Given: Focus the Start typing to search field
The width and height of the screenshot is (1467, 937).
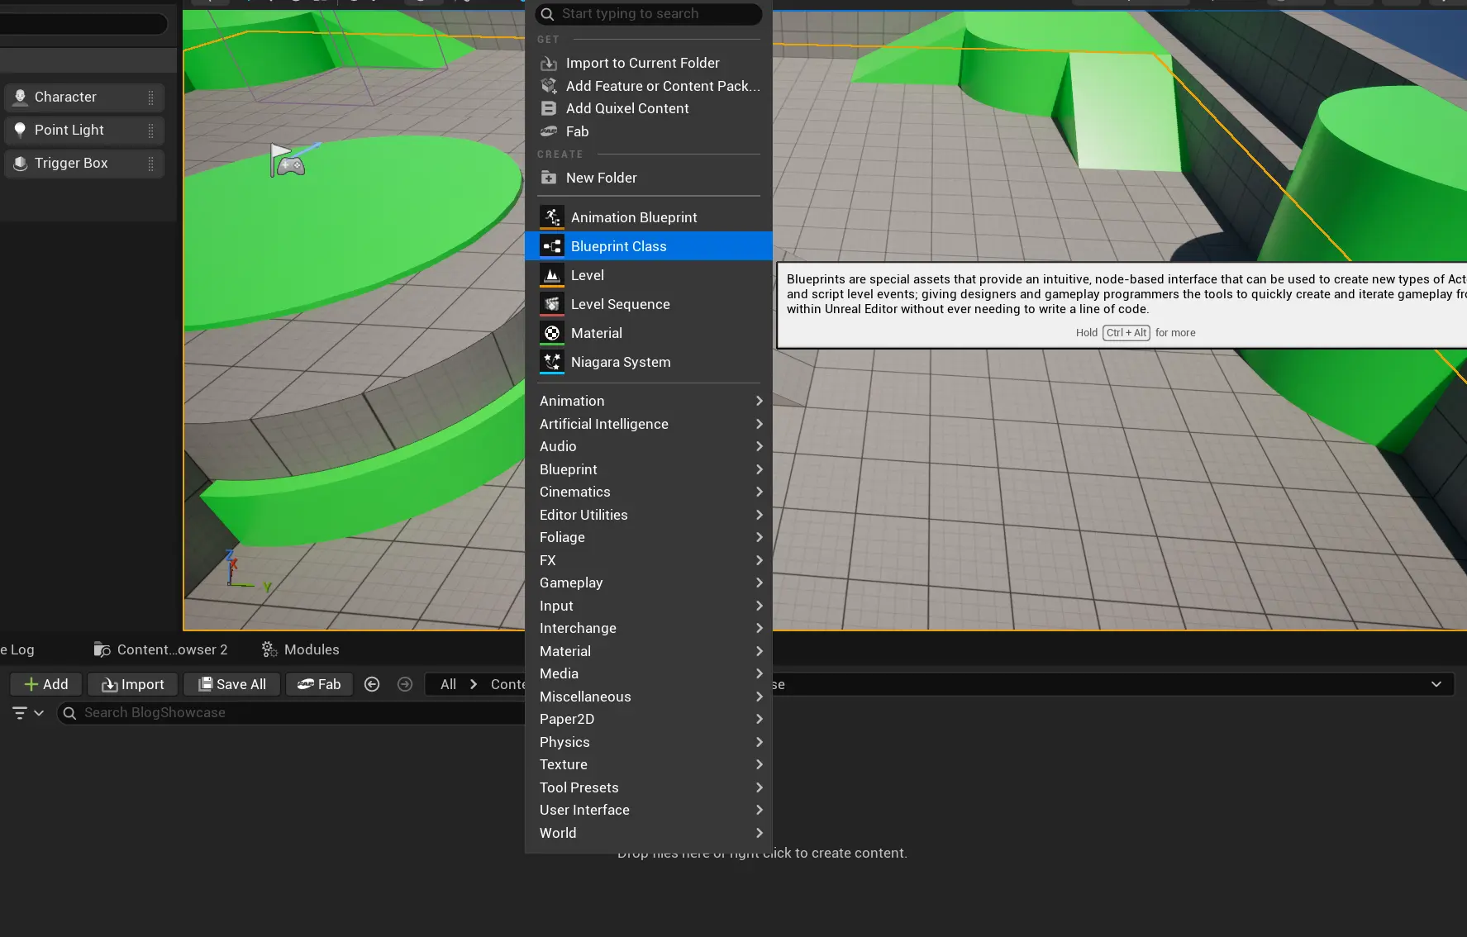Looking at the screenshot, I should coord(649,14).
